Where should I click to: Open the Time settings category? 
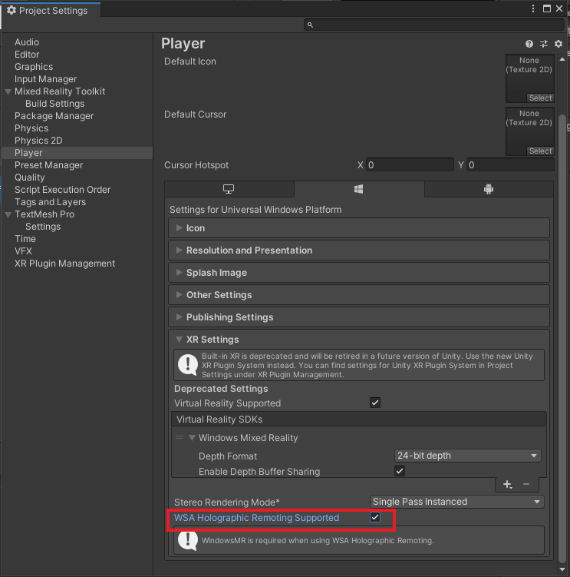pyautogui.click(x=25, y=239)
